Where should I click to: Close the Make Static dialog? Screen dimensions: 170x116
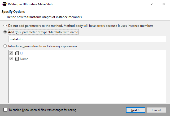(164, 5)
